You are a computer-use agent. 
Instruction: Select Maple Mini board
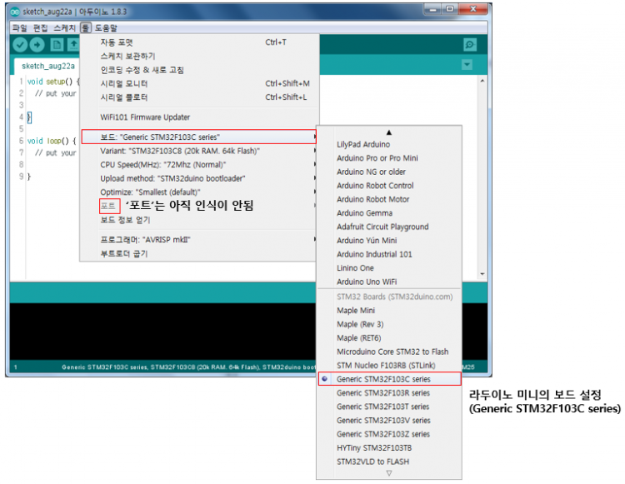(x=389, y=311)
